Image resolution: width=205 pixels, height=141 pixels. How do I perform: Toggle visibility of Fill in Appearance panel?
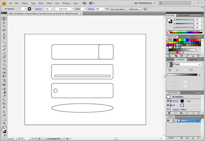tap(168, 105)
